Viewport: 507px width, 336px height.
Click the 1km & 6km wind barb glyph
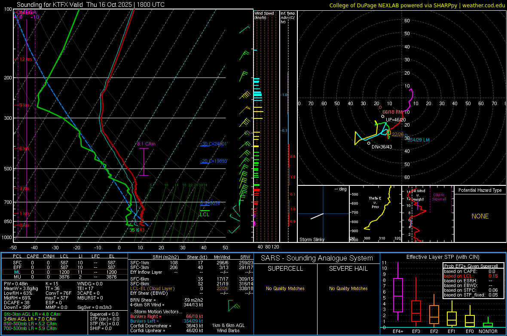point(233,306)
